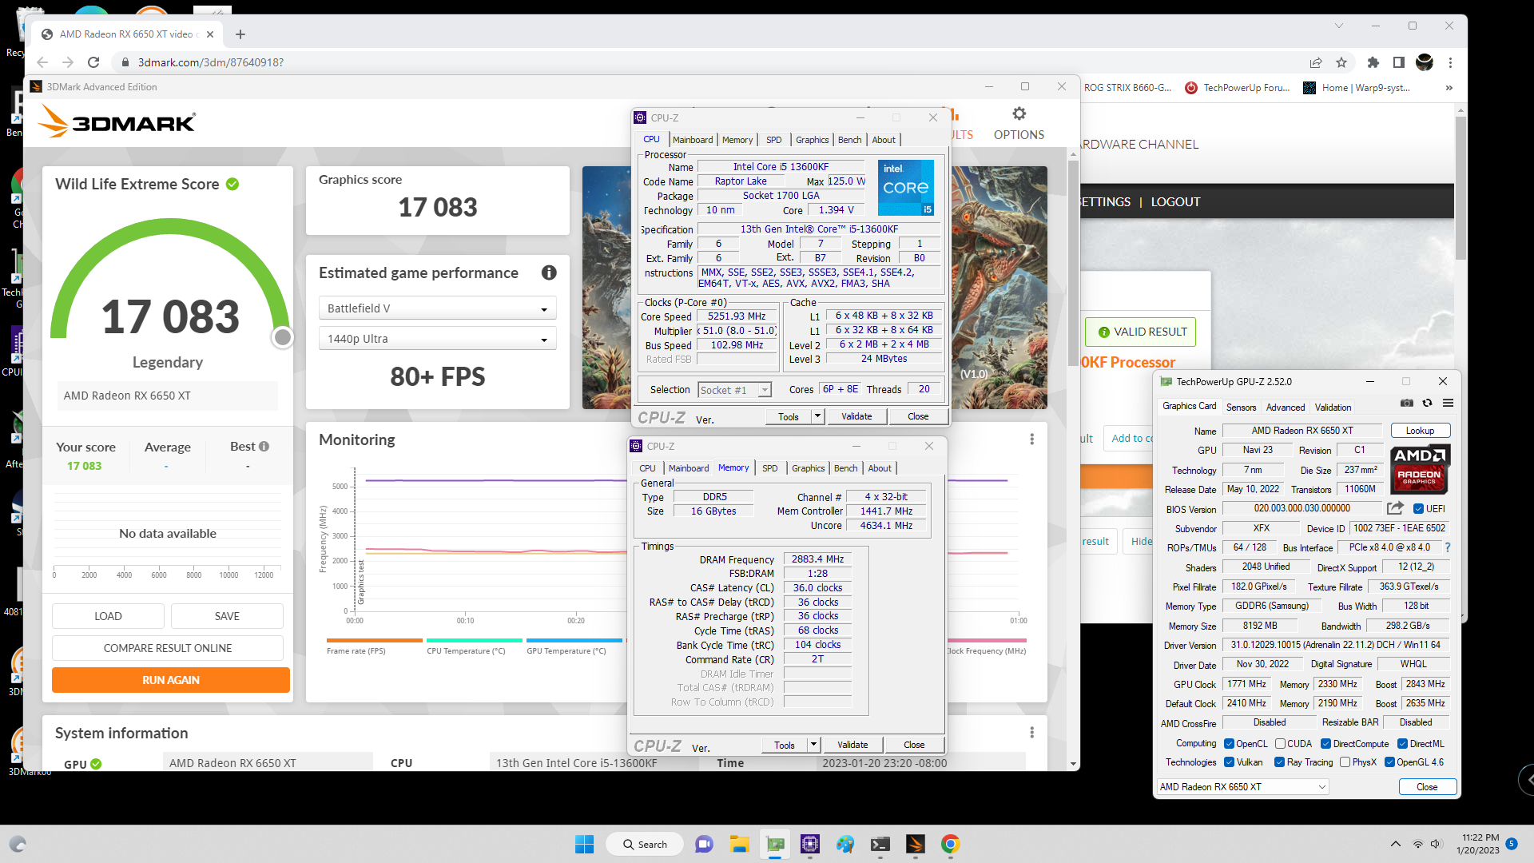Click the browser page vertical scrollbar
The height and width of the screenshot is (863, 1534).
[1460, 189]
